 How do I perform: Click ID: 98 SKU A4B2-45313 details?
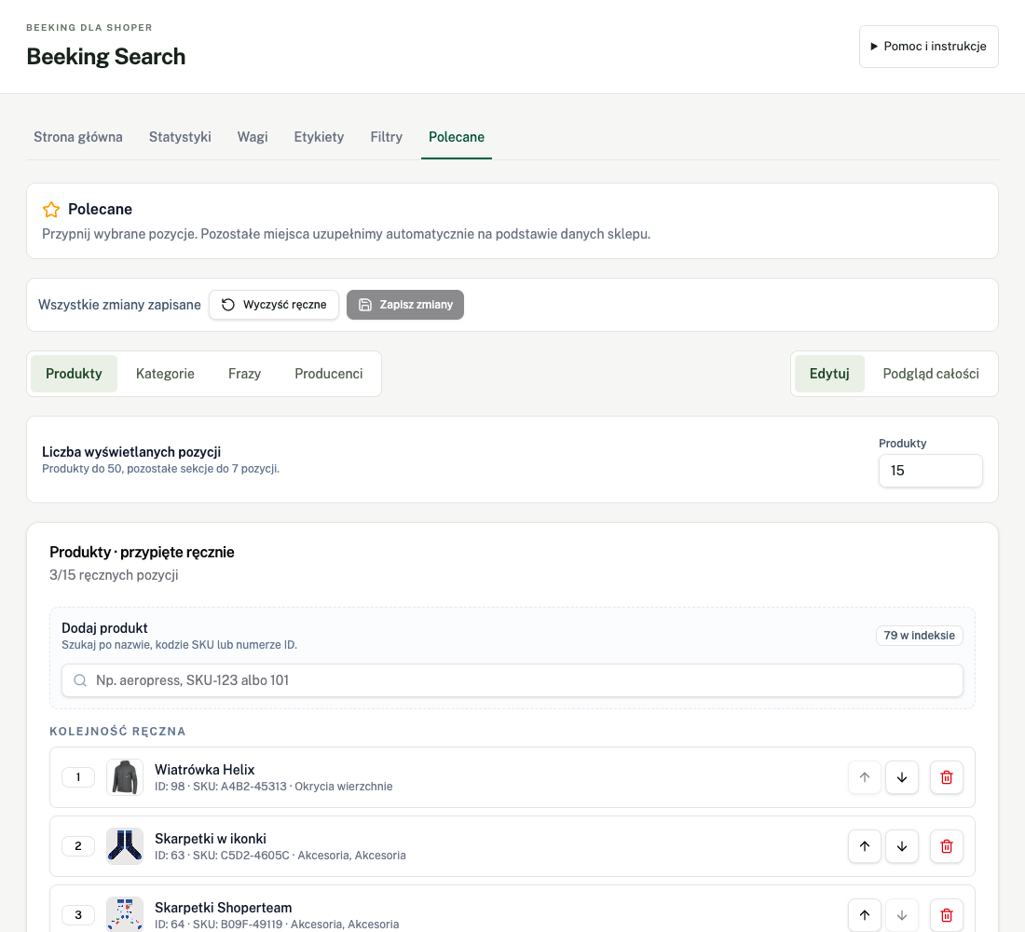click(x=273, y=787)
